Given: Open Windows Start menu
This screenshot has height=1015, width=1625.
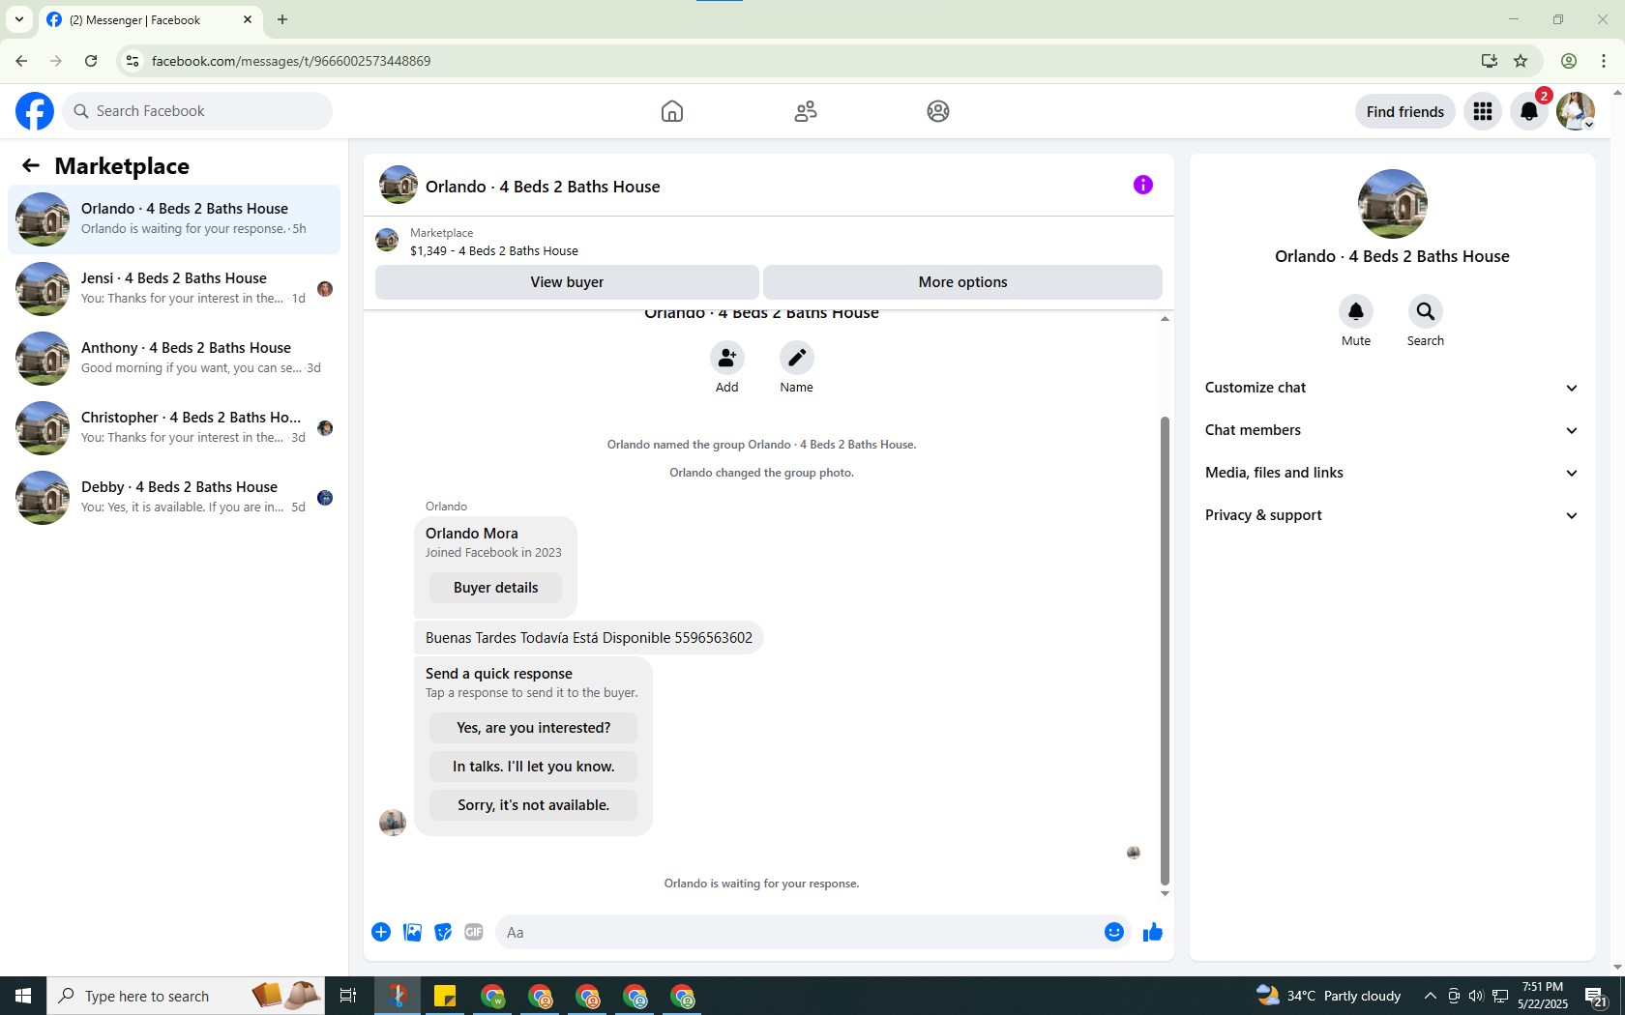Looking at the screenshot, I should click(23, 996).
